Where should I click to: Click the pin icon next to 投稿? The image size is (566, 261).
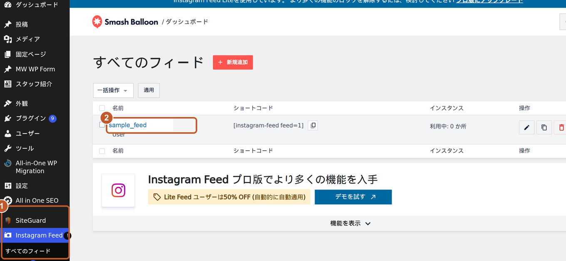7,24
